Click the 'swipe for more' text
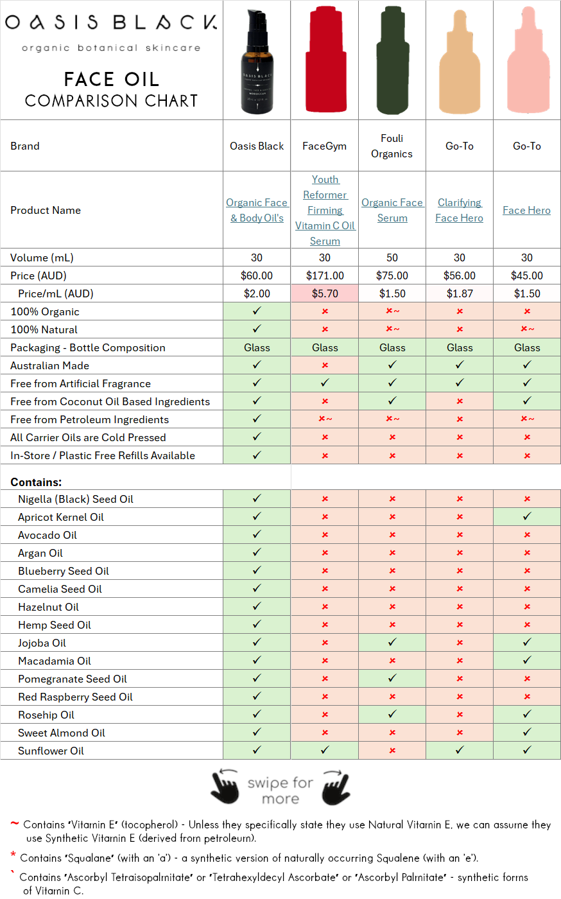This screenshot has height=899, width=561. coord(280,790)
